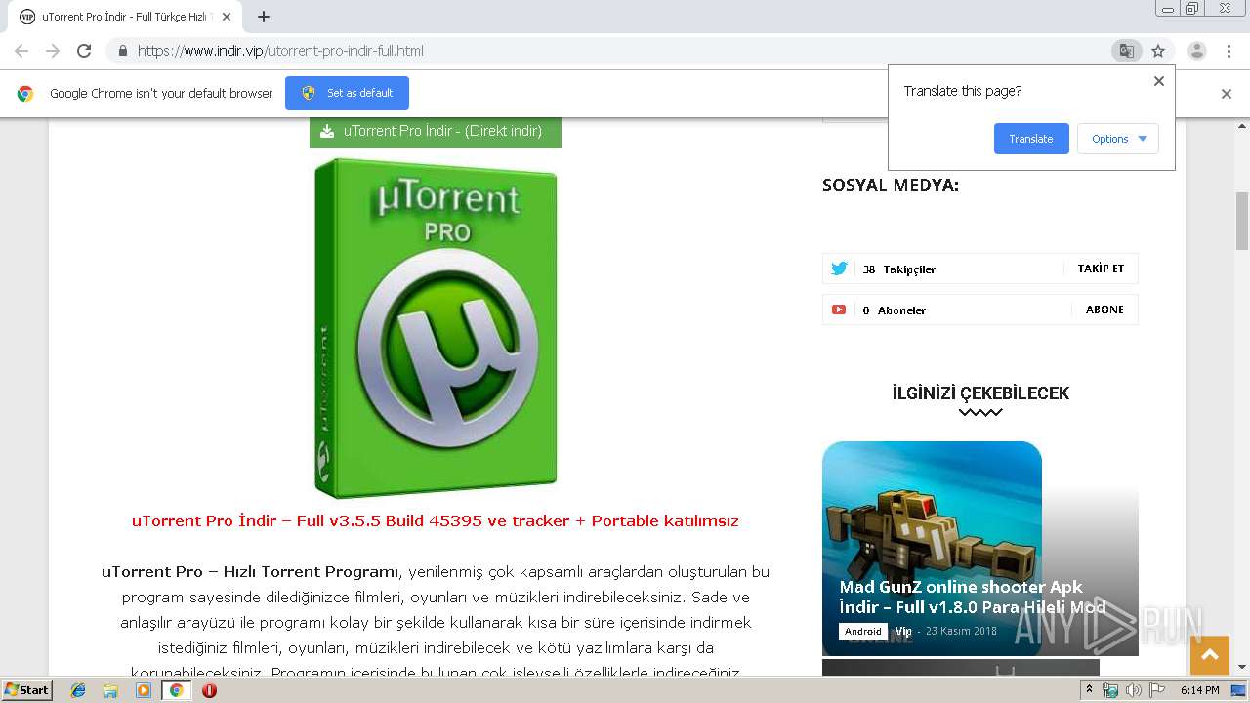
Task: Click the translate icon in address bar
Action: tap(1127, 51)
